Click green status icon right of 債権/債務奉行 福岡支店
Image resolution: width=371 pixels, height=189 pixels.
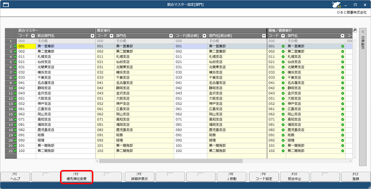tap(342, 124)
